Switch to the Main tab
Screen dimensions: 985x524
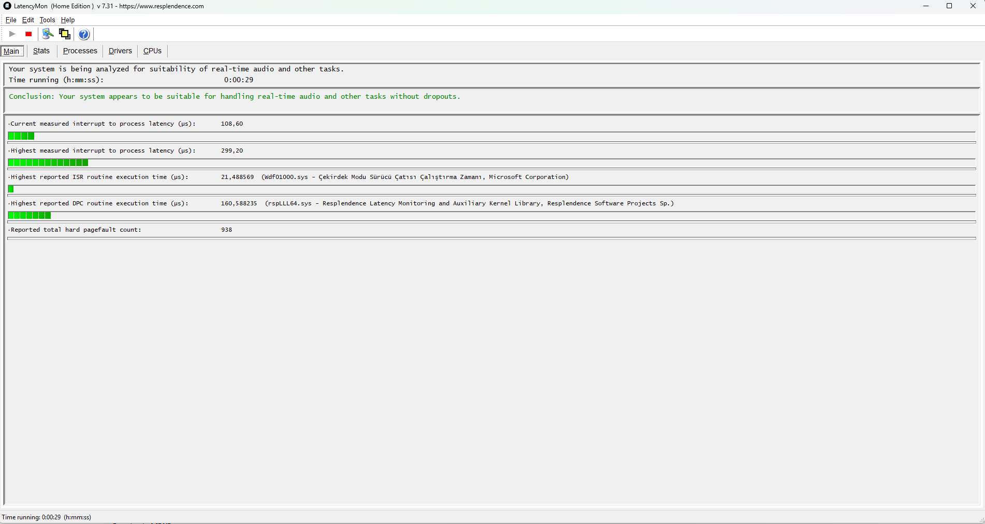point(12,51)
